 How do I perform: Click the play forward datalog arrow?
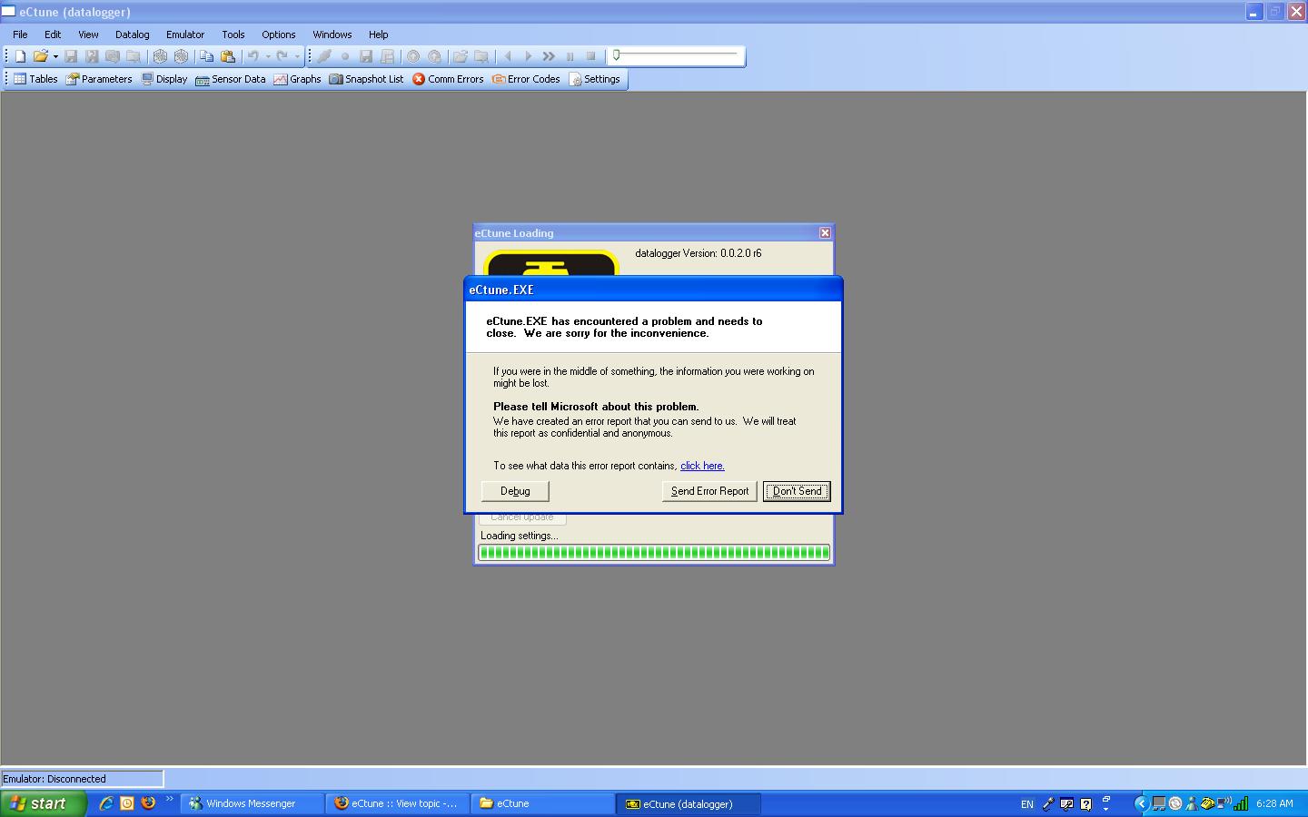coord(529,56)
